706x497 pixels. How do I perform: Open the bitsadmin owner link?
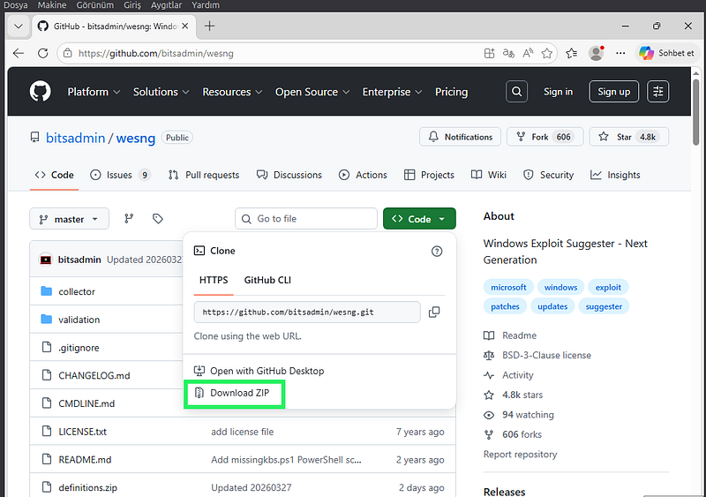point(76,138)
